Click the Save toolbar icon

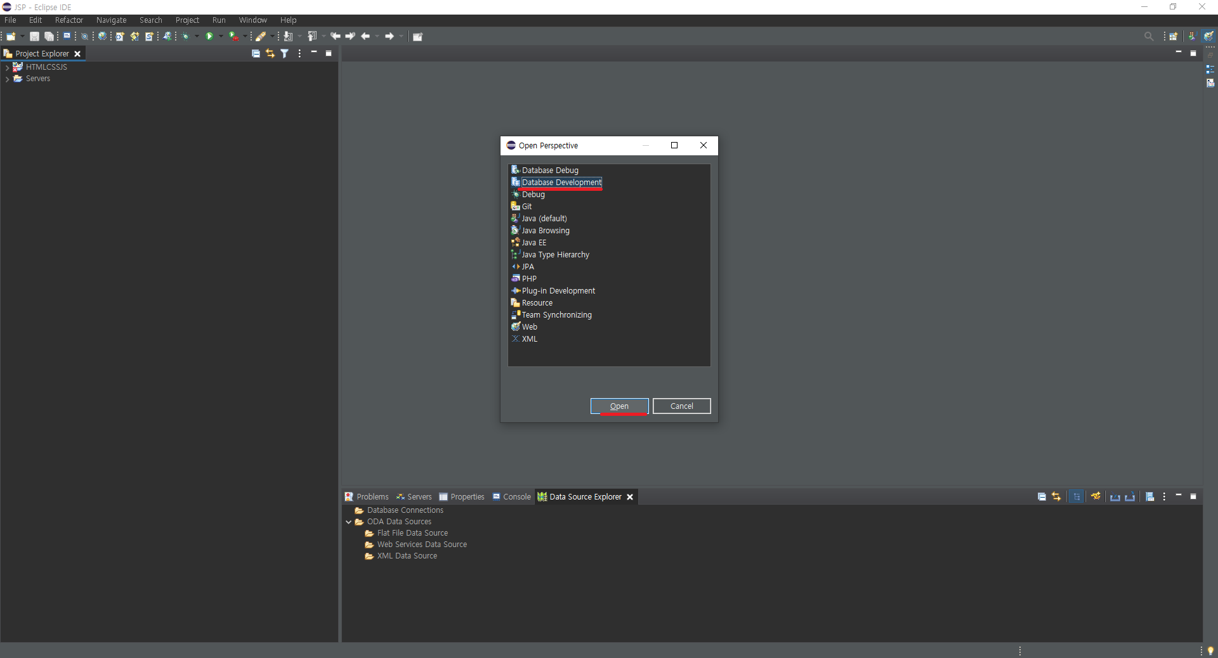point(34,36)
